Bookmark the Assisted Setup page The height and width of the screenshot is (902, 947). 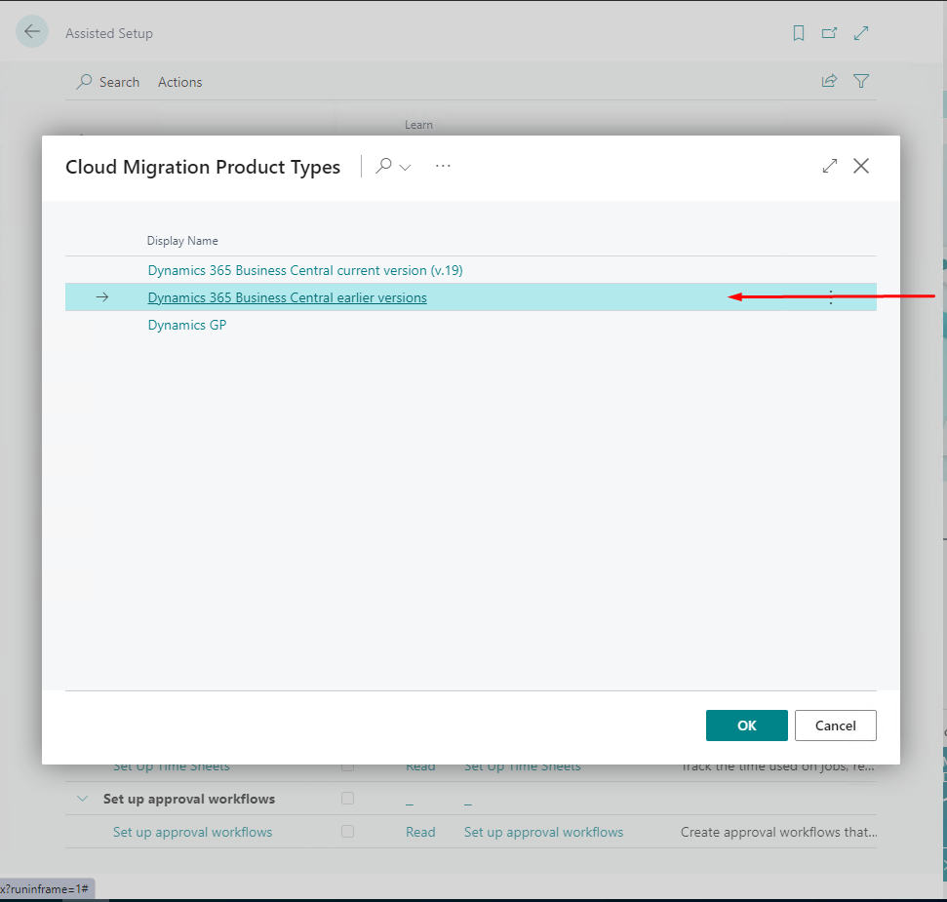click(799, 33)
